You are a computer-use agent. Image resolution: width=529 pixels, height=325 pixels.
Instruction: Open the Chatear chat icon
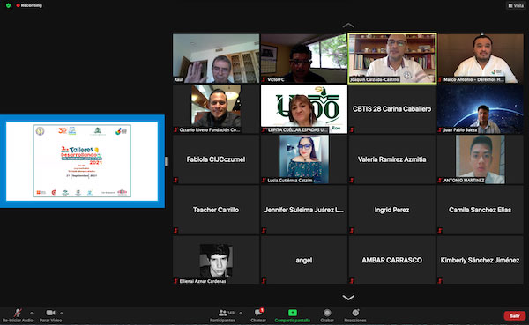(258, 313)
